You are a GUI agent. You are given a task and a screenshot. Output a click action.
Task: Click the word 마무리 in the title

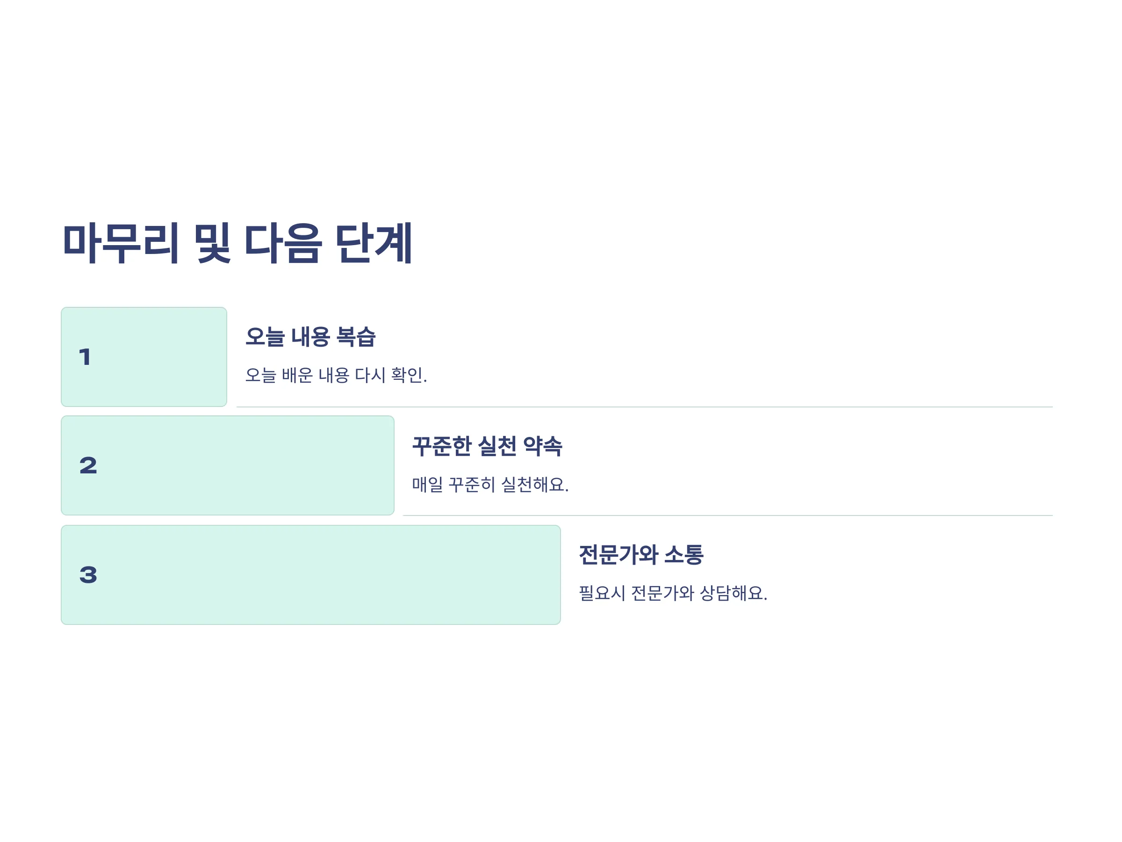pos(121,243)
